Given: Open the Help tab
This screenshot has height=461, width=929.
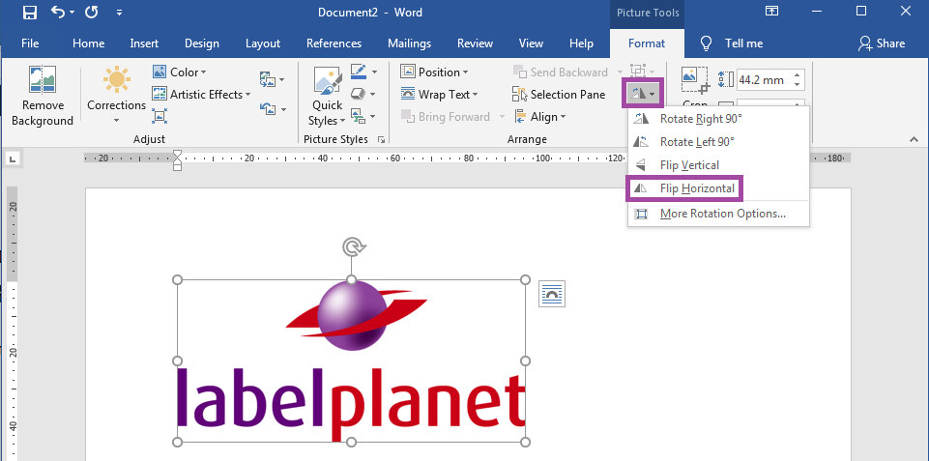Looking at the screenshot, I should tap(581, 43).
